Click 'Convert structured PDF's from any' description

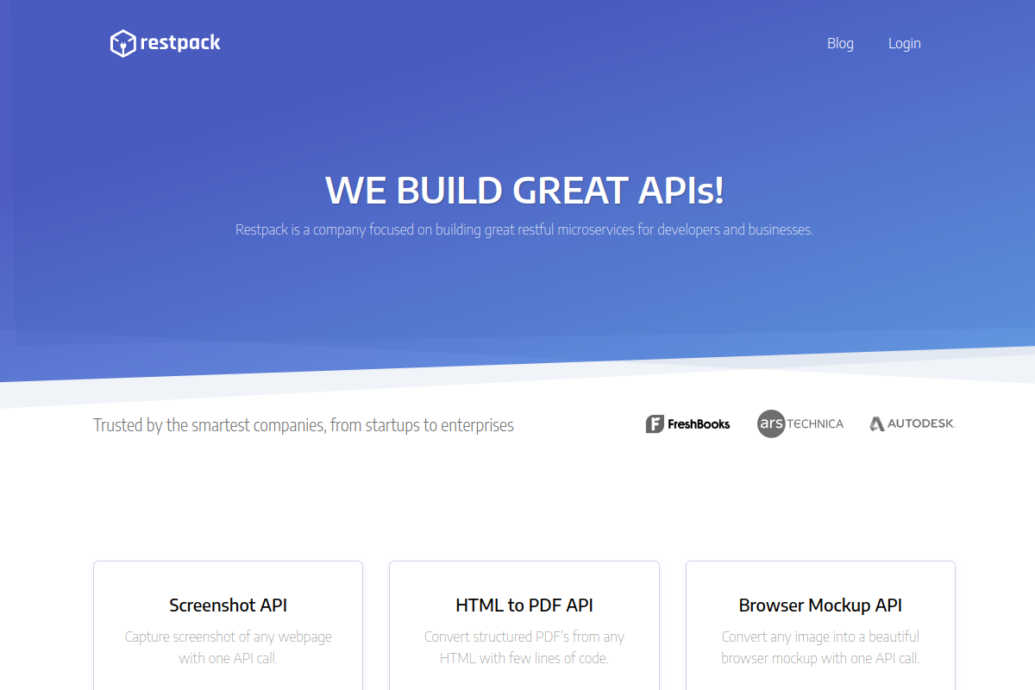coord(524,647)
